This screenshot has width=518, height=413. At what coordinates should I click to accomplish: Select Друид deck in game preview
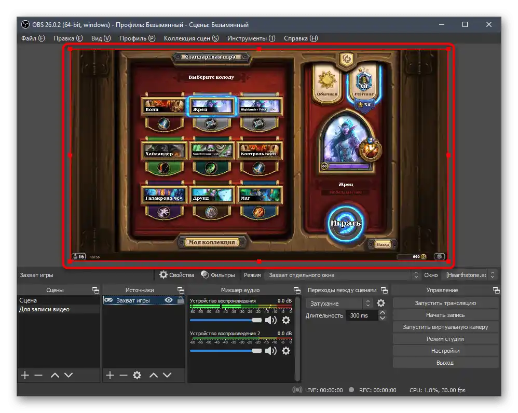[211, 195]
